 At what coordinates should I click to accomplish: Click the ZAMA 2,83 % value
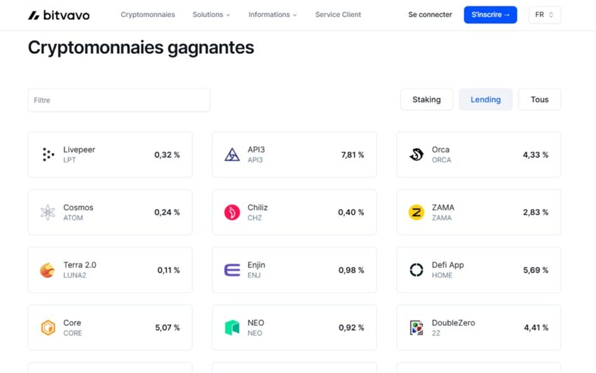click(x=535, y=212)
